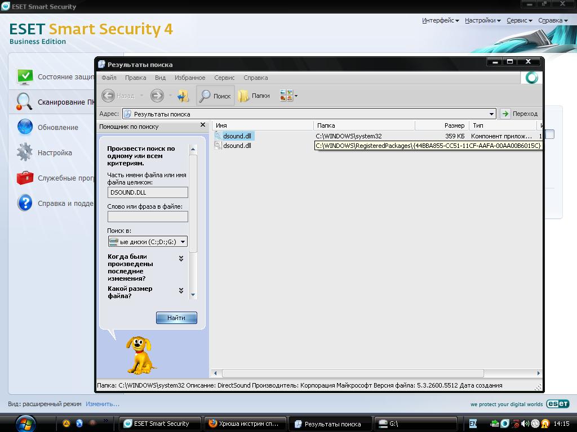Viewport: 577px width, 432px height.
Task: Select dsound.dll in RegisteredPackages folder
Action: 237,146
